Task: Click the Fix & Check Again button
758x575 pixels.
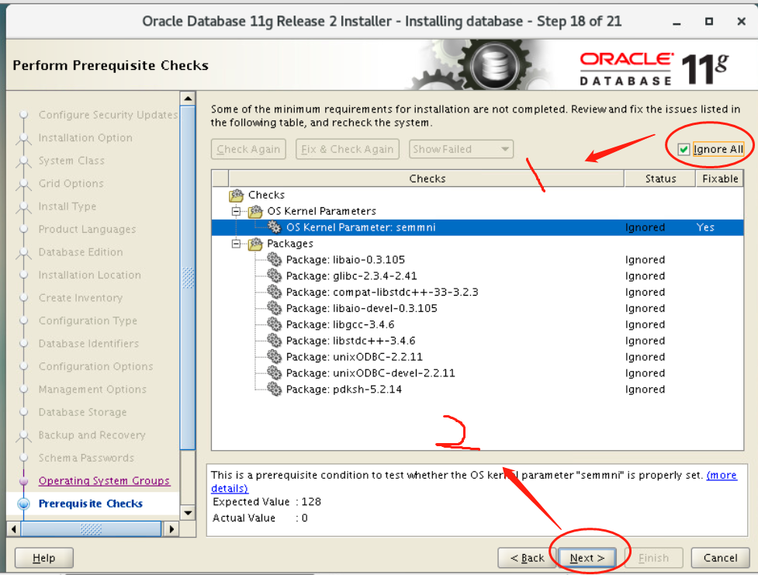Action: (x=347, y=149)
